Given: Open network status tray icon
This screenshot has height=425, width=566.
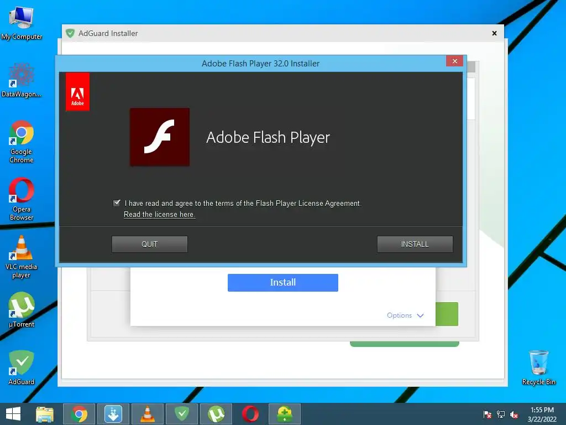Looking at the screenshot, I should [501, 414].
